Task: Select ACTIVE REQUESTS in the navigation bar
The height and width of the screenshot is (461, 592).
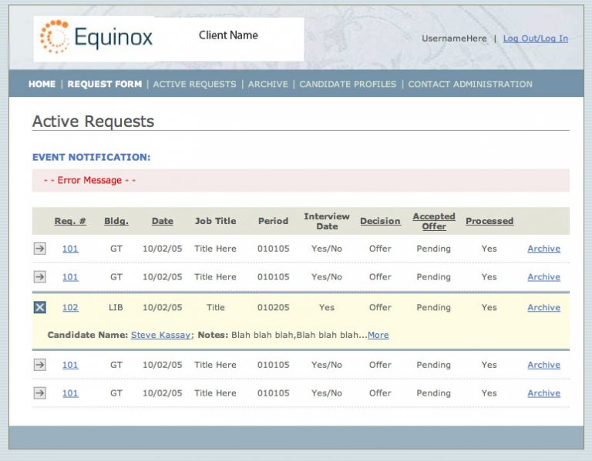Action: pos(194,84)
